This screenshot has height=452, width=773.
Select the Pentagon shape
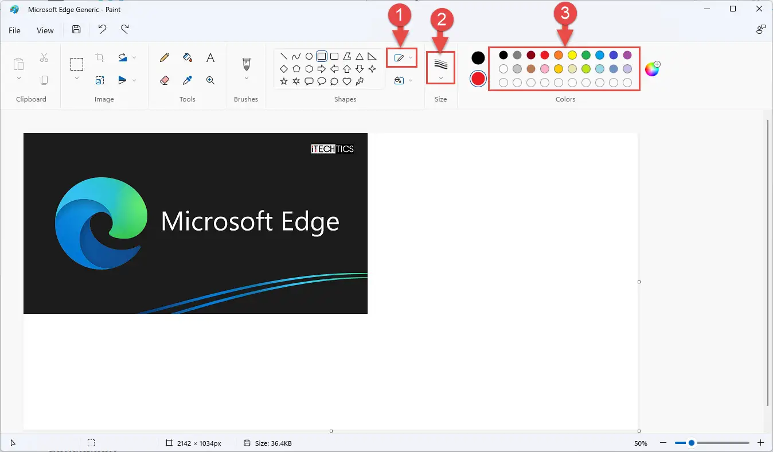pos(296,69)
